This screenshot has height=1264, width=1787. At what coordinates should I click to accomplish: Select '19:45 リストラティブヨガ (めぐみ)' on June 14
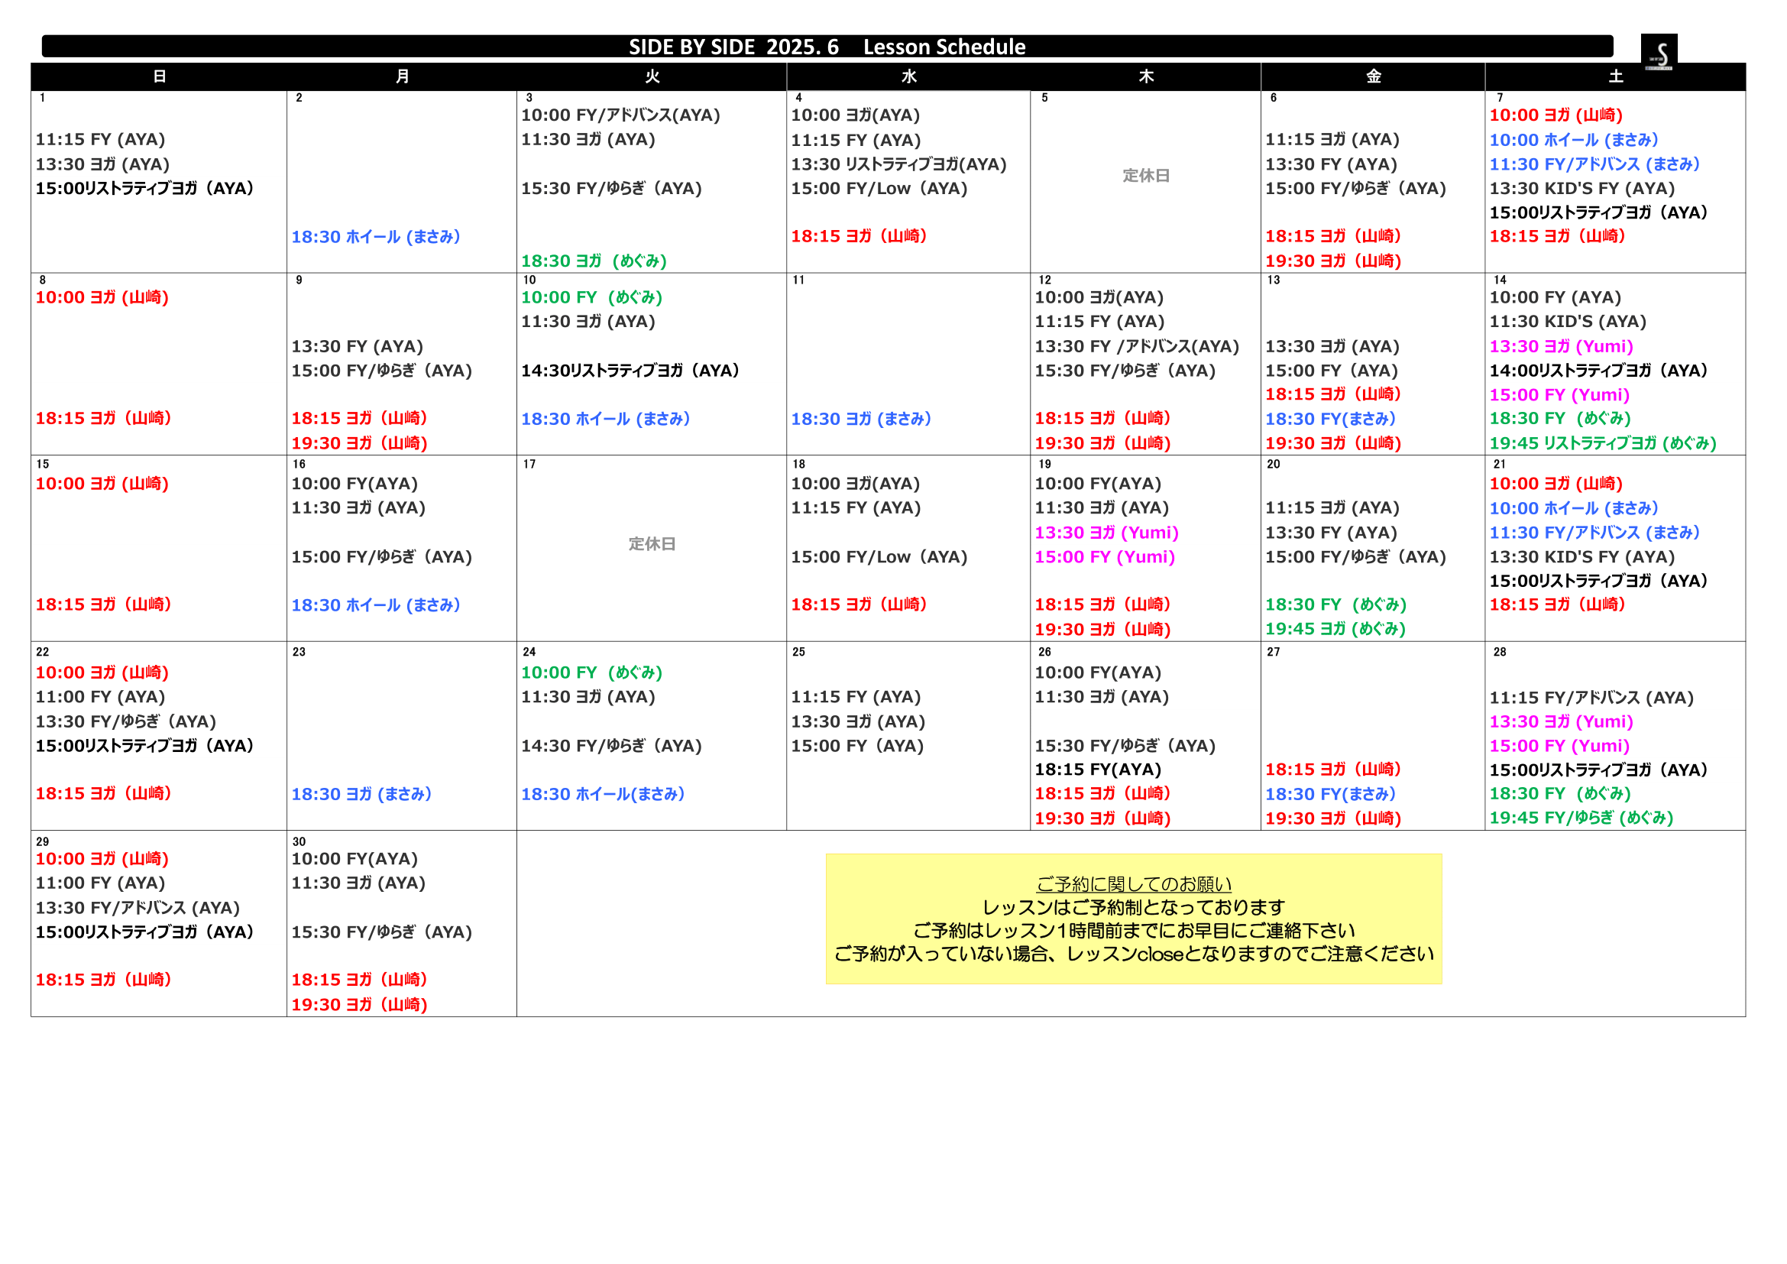click(1604, 443)
